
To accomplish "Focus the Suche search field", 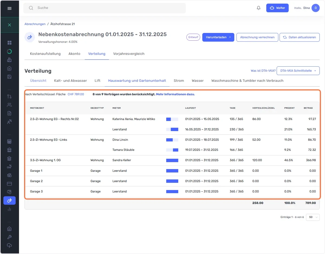I will coord(105,8).
